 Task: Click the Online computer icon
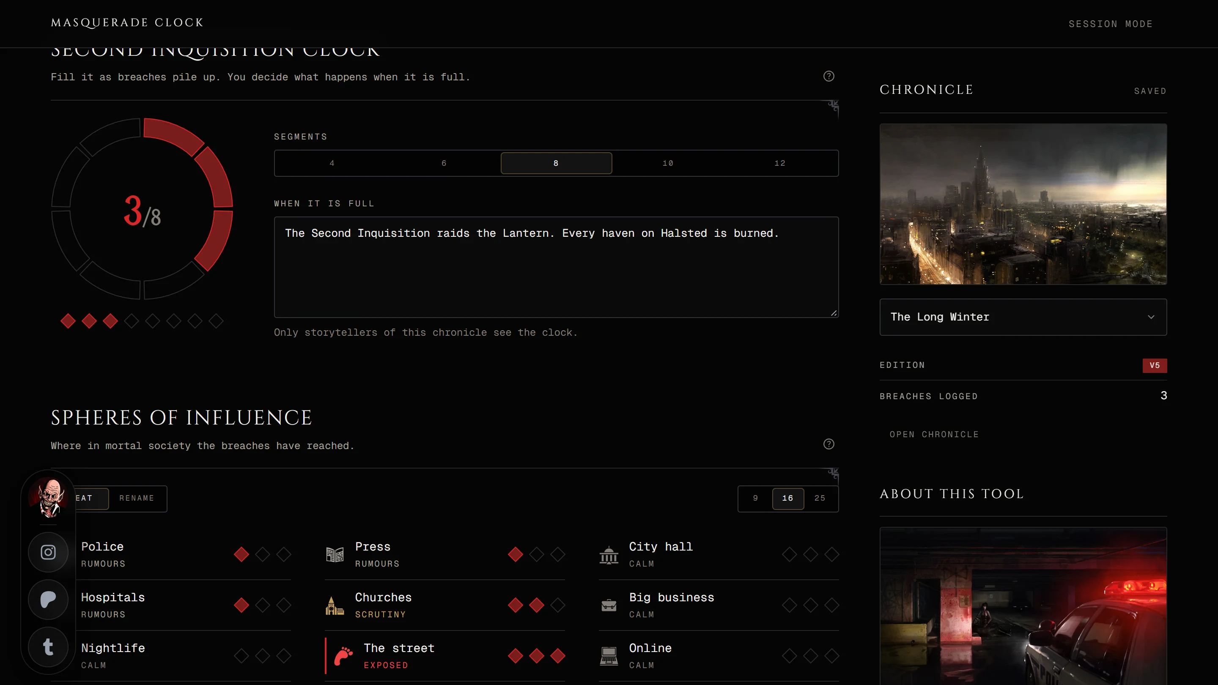(609, 656)
